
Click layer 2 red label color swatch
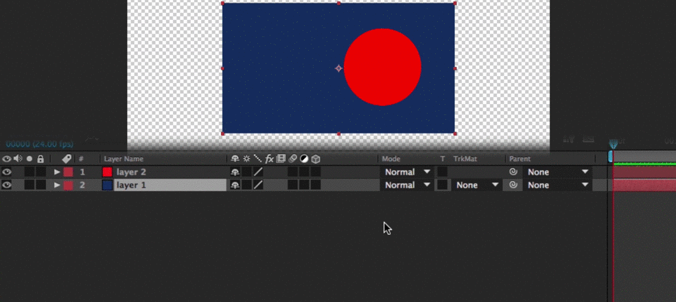click(68, 172)
